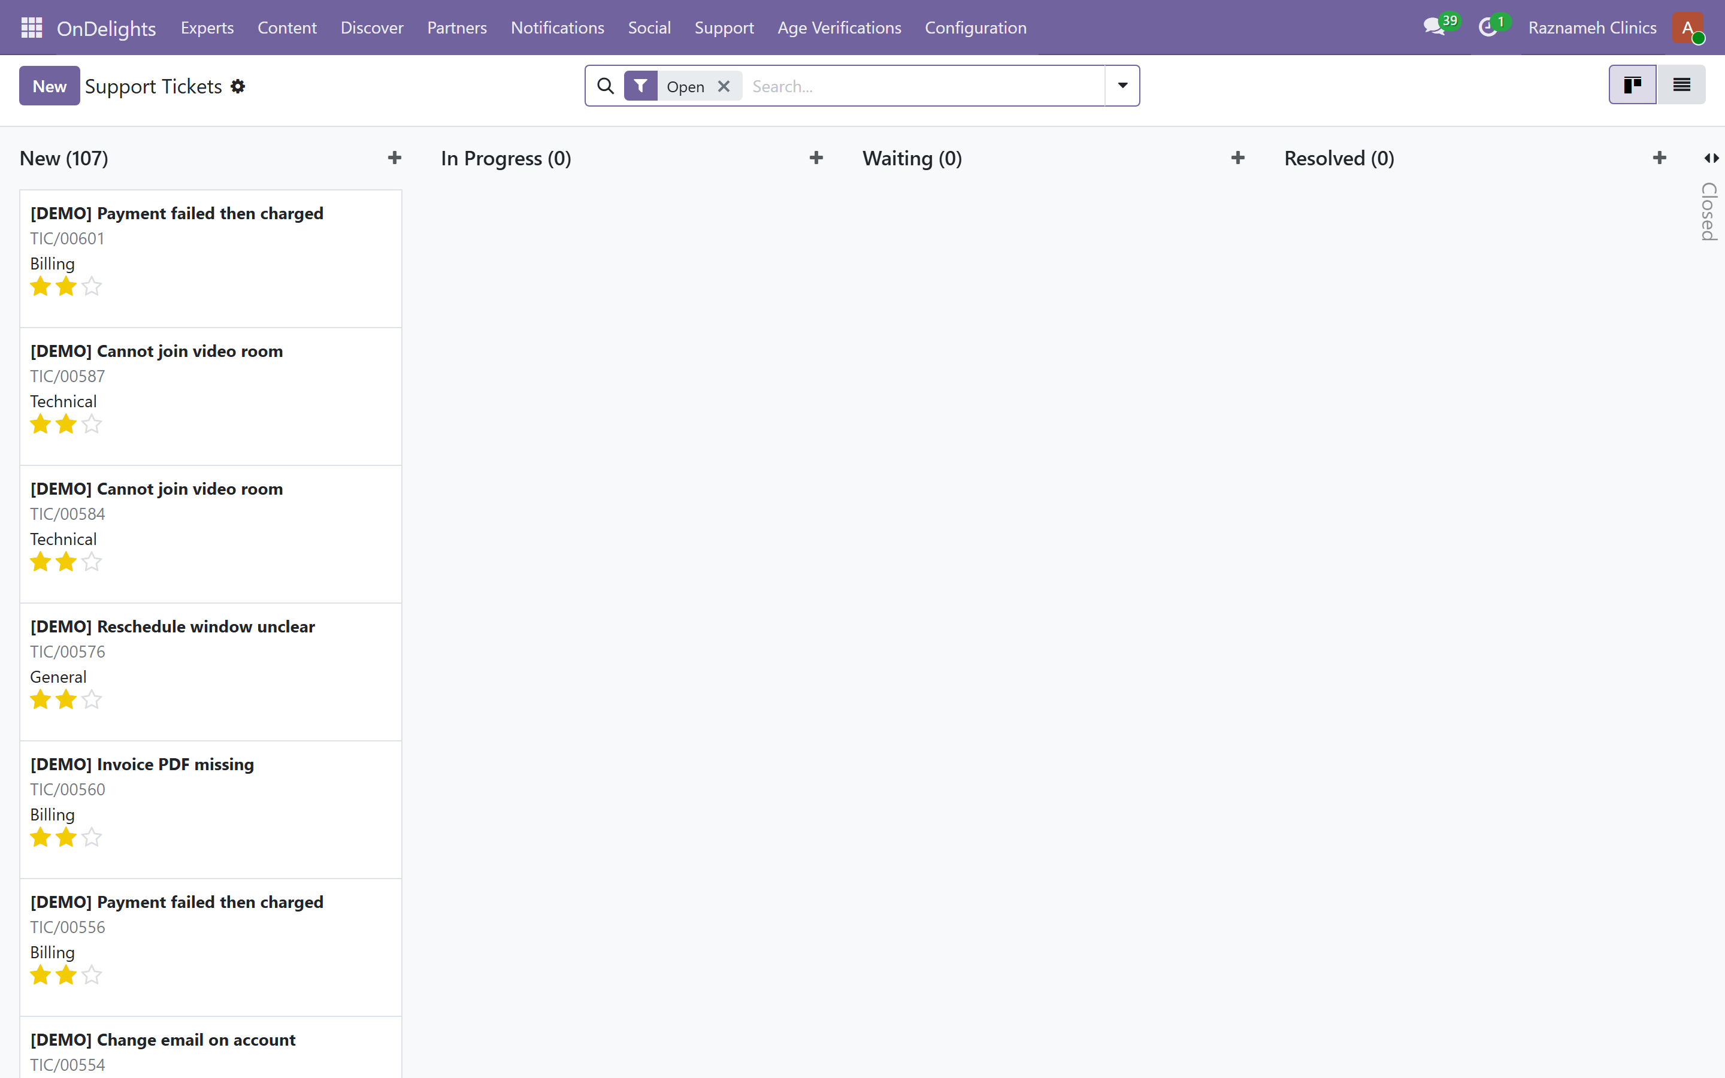Open the Configuration menu
This screenshot has width=1725, height=1078.
point(976,28)
